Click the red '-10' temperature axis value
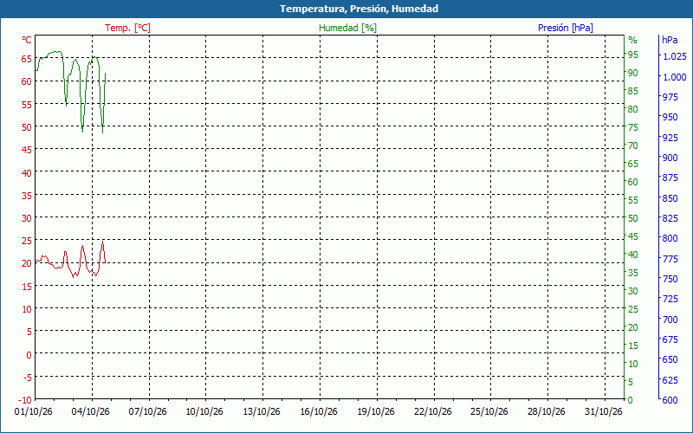693x433 pixels. click(x=26, y=400)
